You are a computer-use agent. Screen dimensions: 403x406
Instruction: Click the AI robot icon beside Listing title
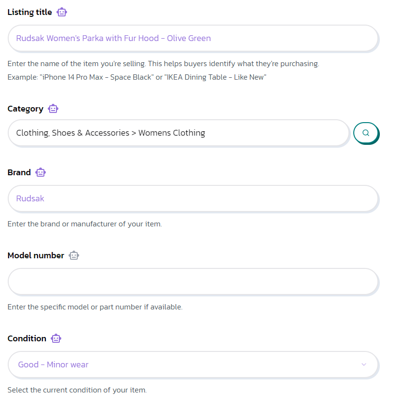(x=62, y=12)
